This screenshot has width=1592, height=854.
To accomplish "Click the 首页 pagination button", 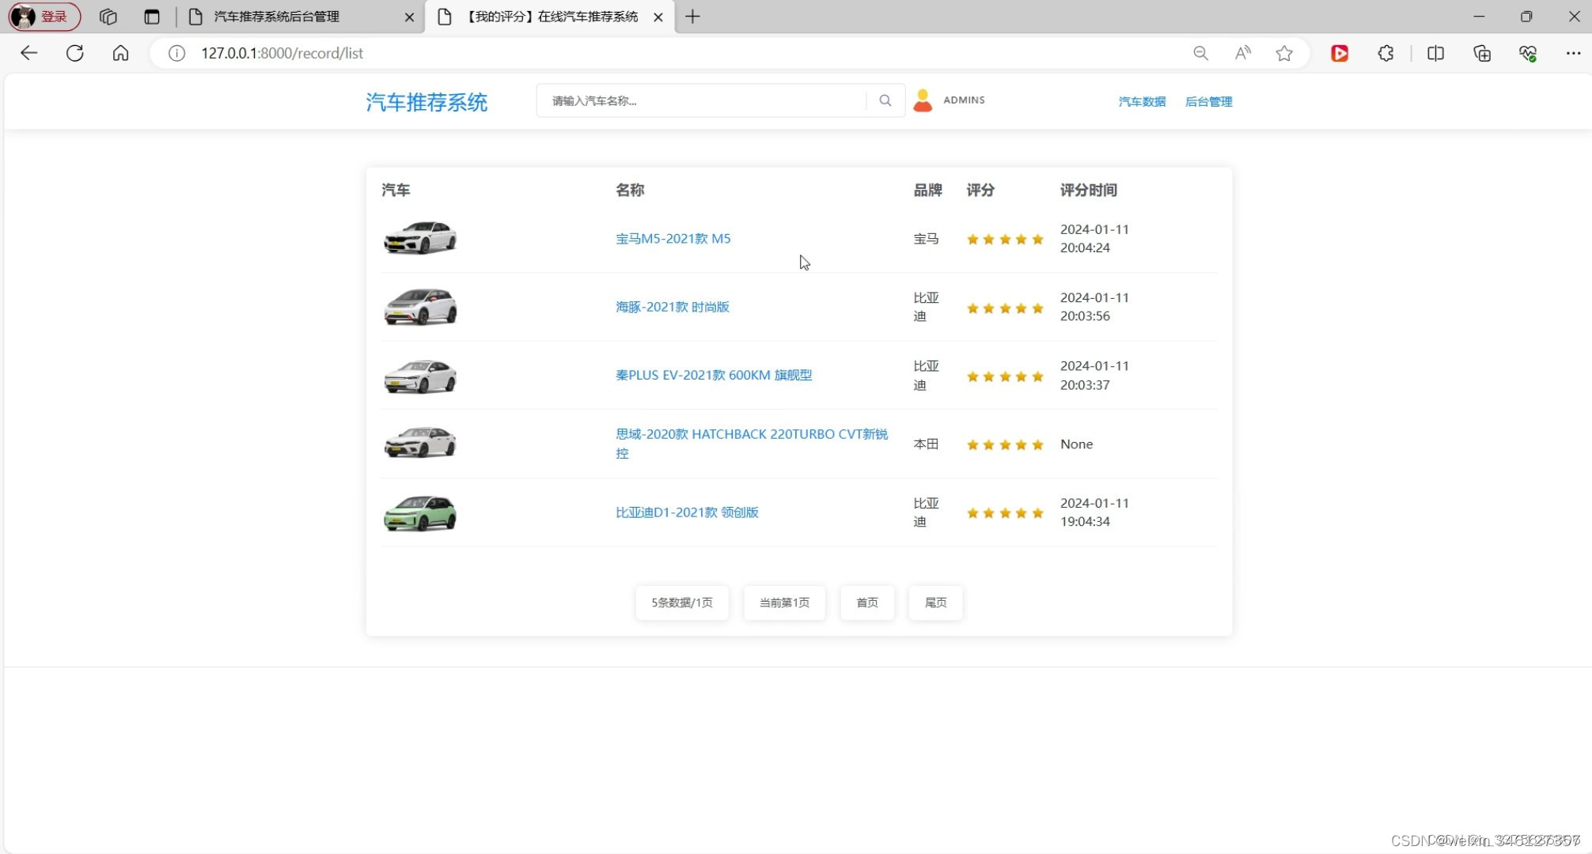I will [x=866, y=602].
